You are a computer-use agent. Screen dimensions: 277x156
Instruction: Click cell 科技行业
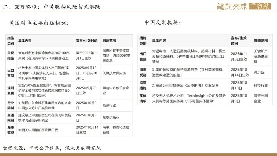pos(262,85)
